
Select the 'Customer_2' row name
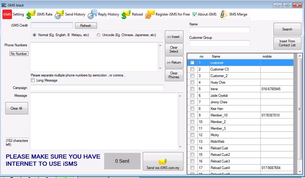[x=219, y=76]
